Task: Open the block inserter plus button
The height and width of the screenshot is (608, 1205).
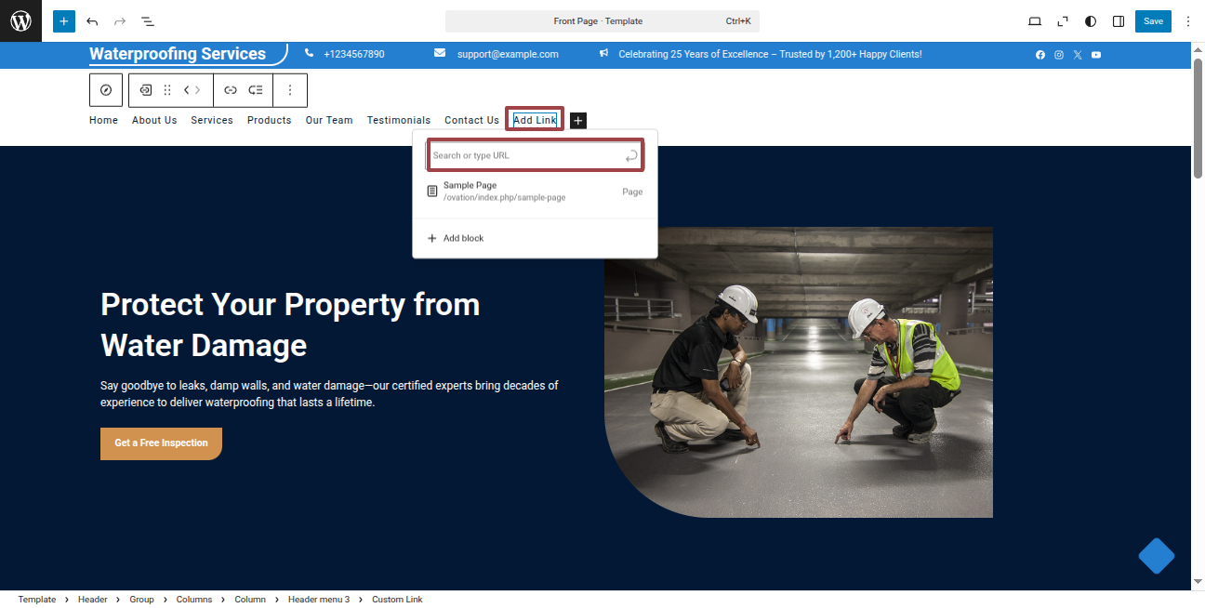Action: pos(64,21)
